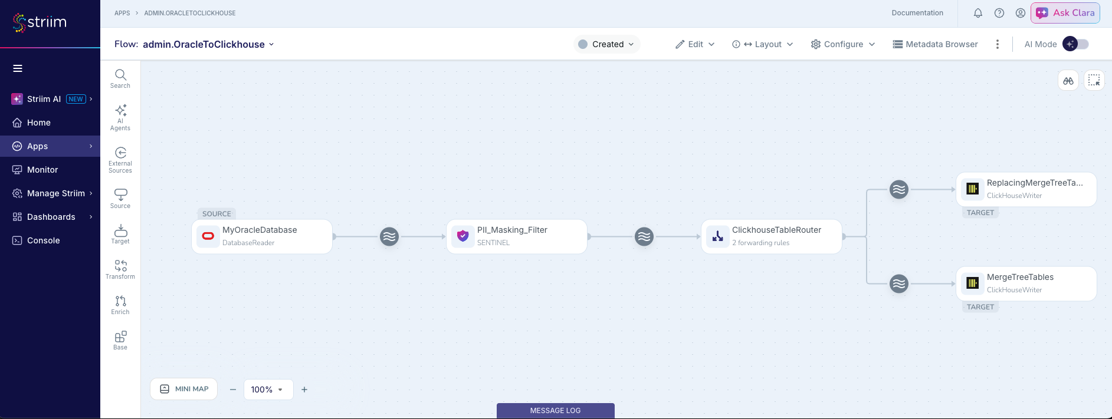Select the ClickhouseTableRouter node
This screenshot has width=1112, height=419.
tap(772, 237)
